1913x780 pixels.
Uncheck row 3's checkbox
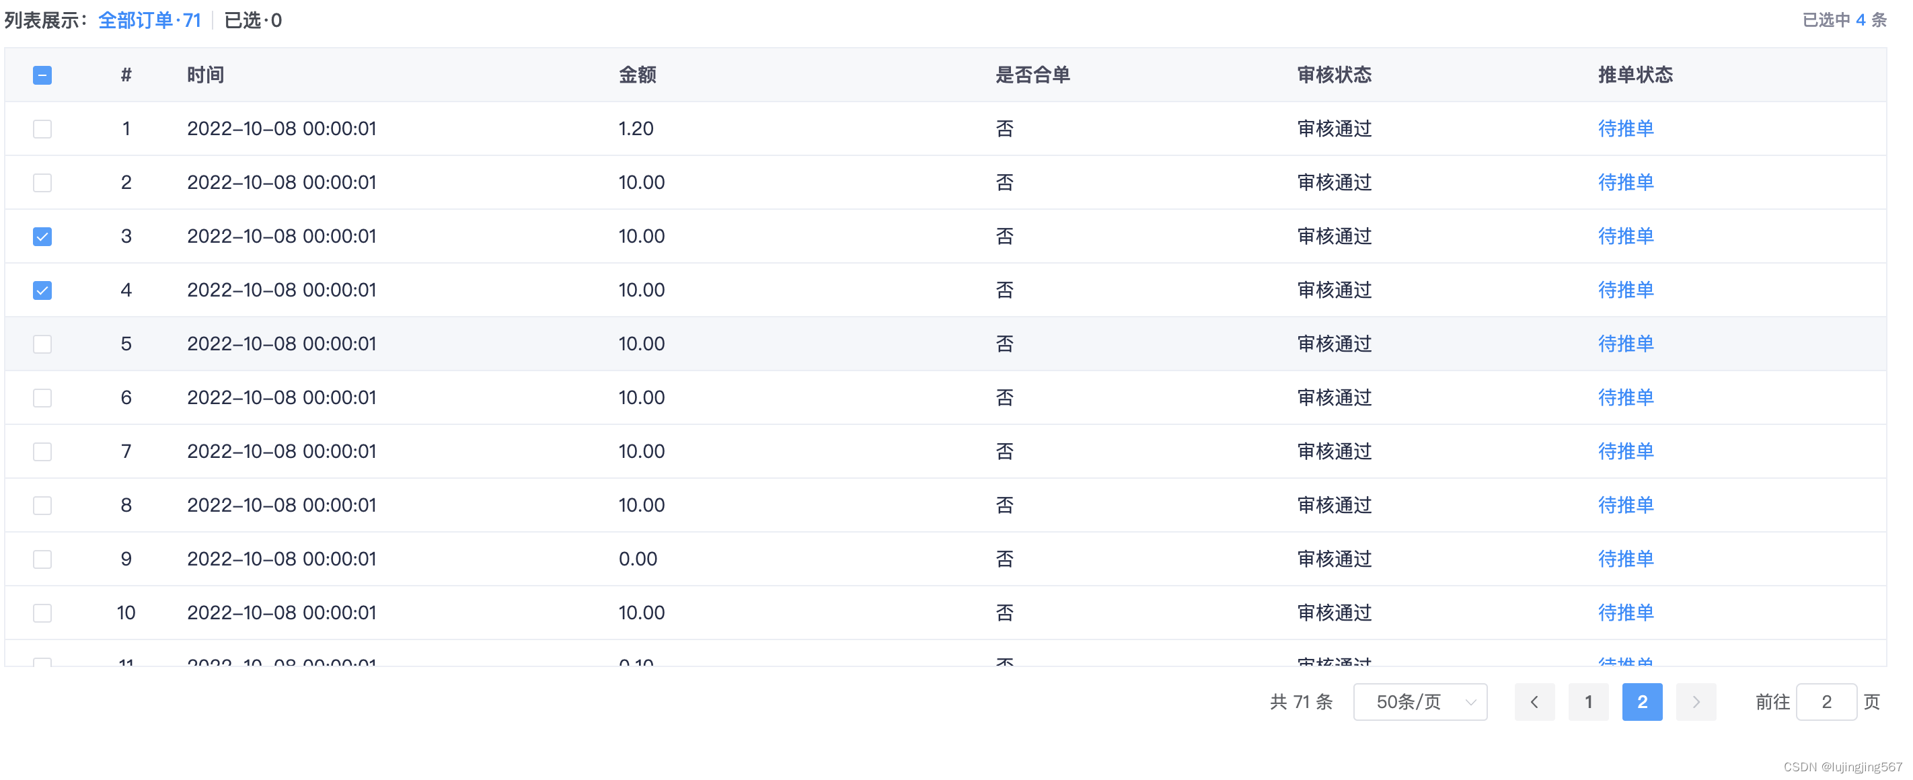pyautogui.click(x=42, y=236)
